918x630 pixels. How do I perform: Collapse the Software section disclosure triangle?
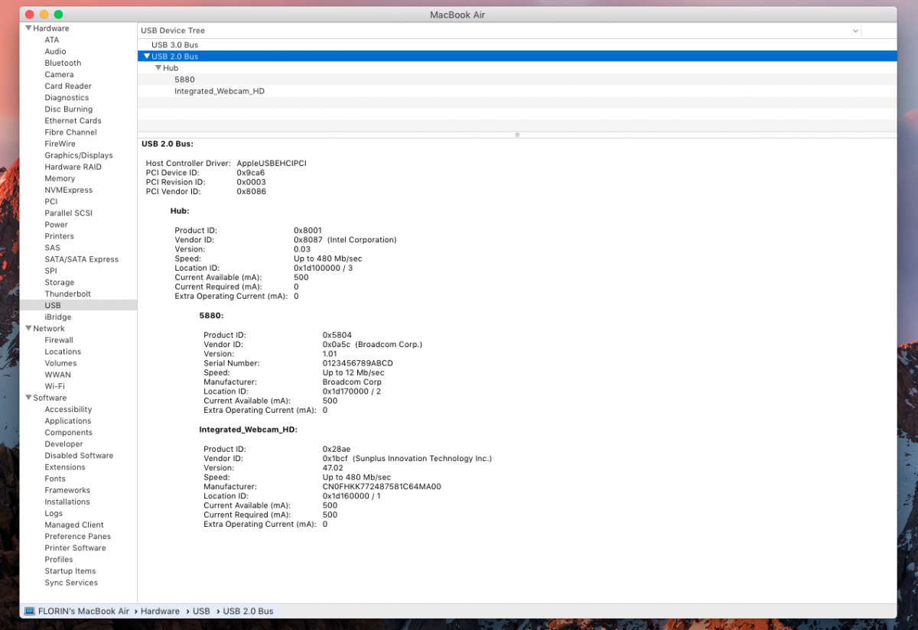28,398
